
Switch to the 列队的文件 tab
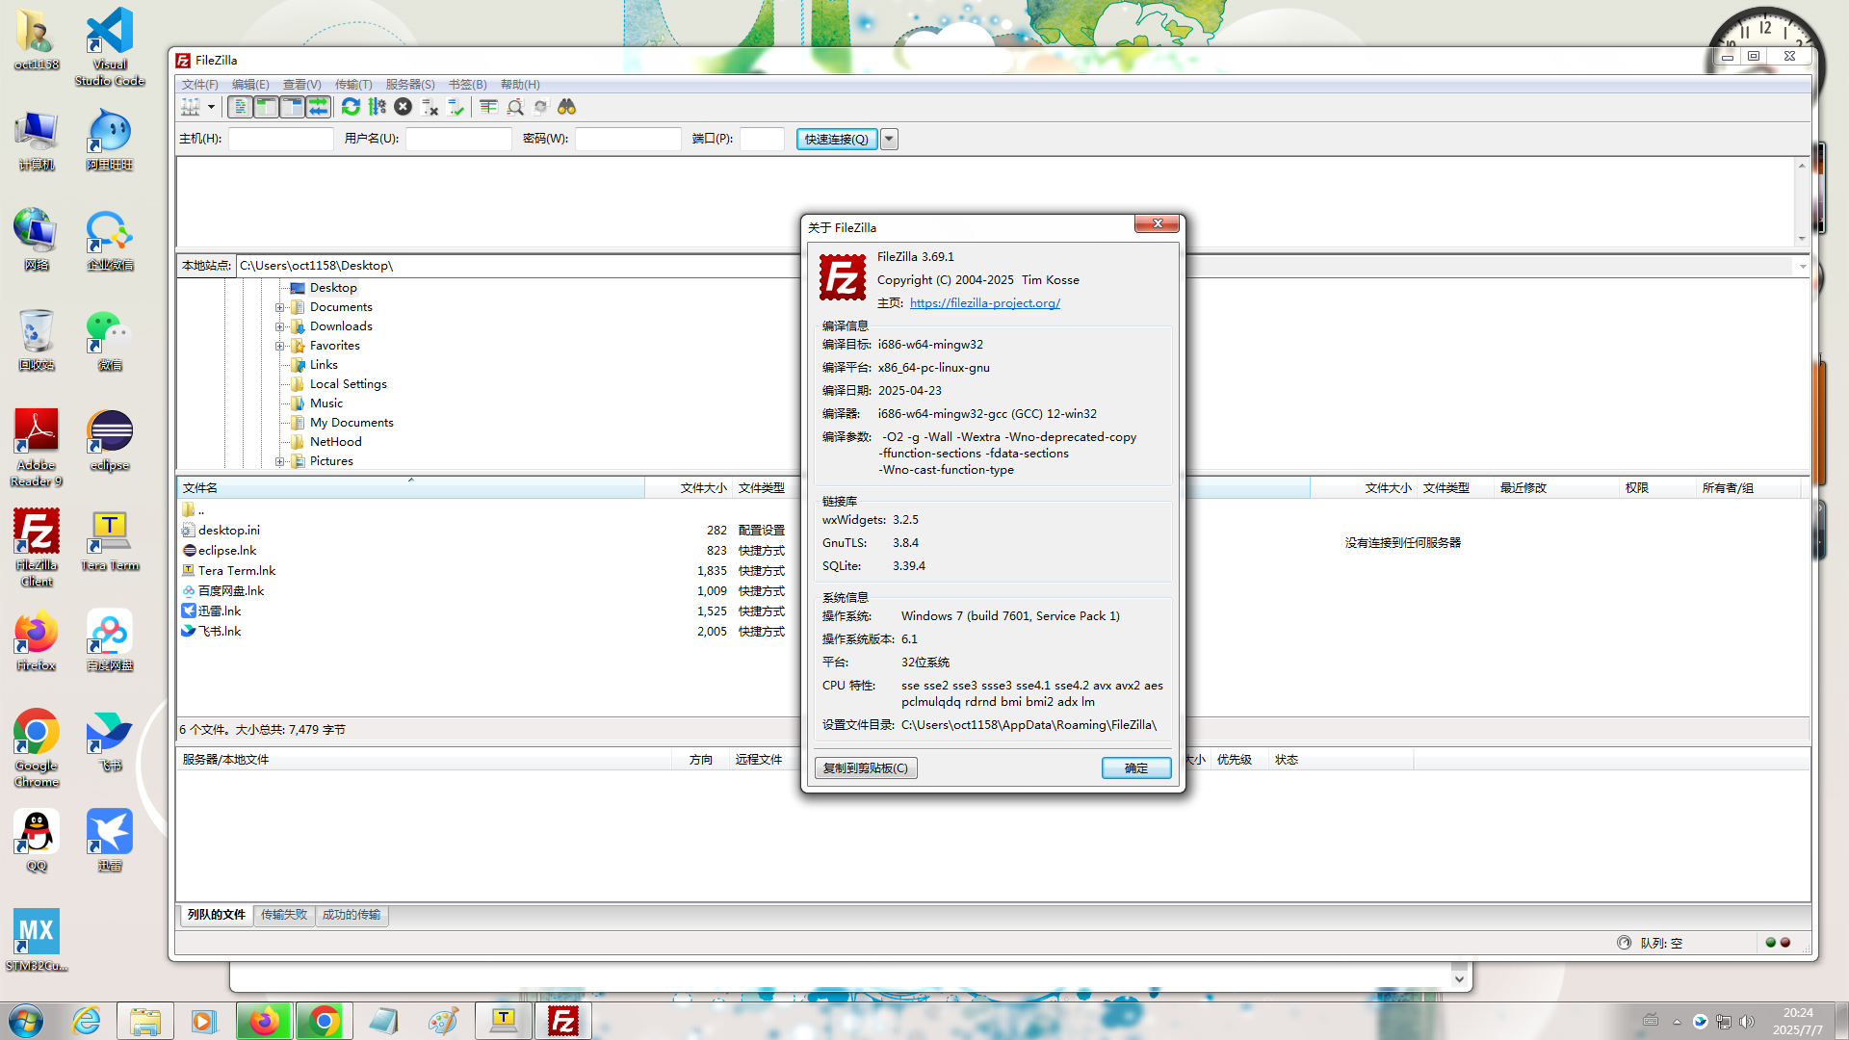217,915
